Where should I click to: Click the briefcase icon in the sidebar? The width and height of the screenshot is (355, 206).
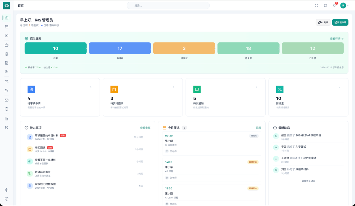pyautogui.click(x=7, y=45)
